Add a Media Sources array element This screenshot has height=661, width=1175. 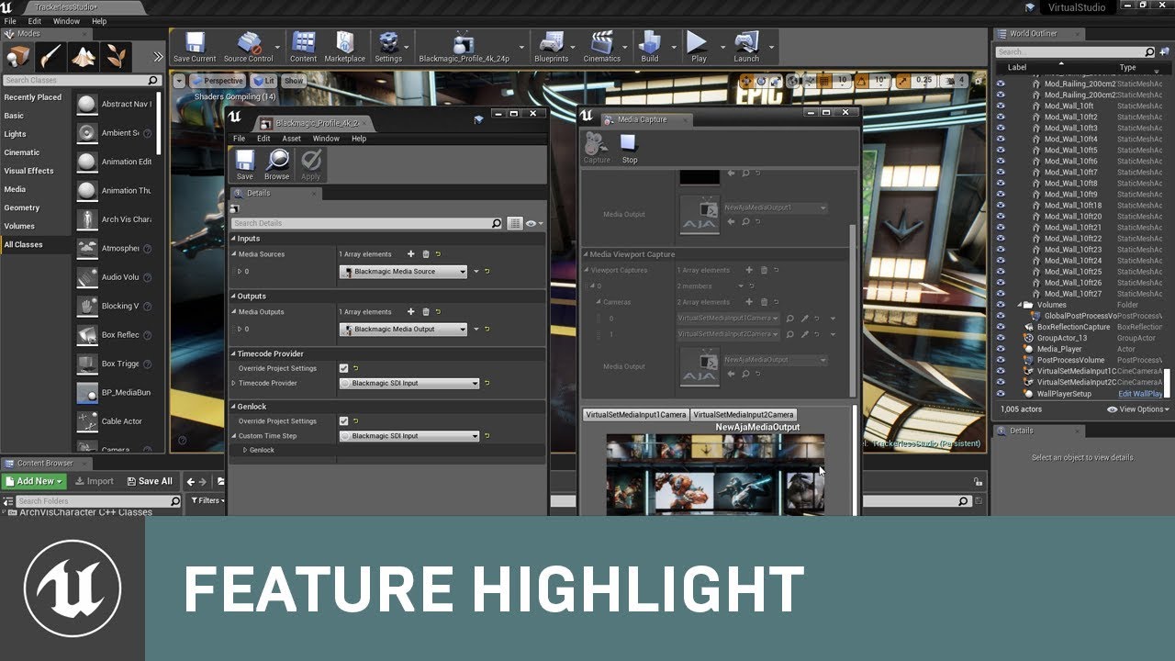tap(410, 254)
